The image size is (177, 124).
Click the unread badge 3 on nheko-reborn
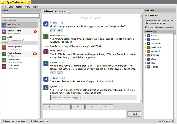coord(35,32)
